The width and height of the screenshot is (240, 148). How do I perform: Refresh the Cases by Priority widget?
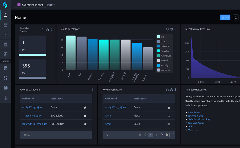point(43,30)
